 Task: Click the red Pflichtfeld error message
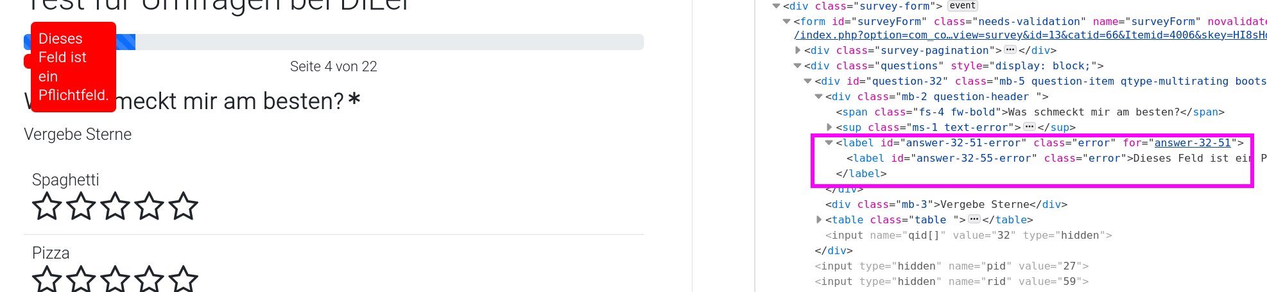[73, 67]
